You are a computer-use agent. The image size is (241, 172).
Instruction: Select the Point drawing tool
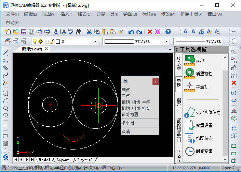5,126
